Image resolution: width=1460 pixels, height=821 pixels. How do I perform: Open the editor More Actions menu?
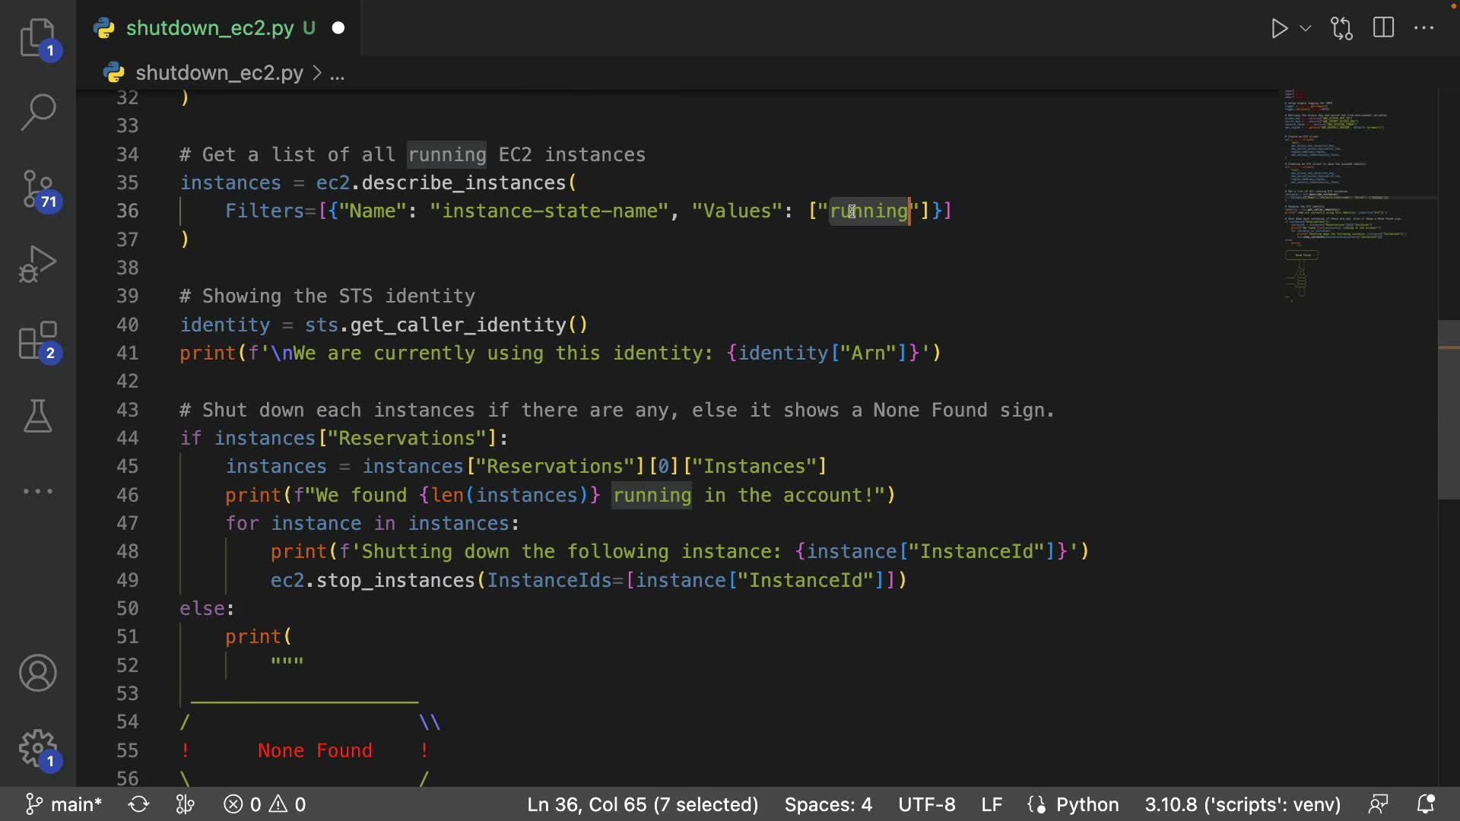point(1423,29)
